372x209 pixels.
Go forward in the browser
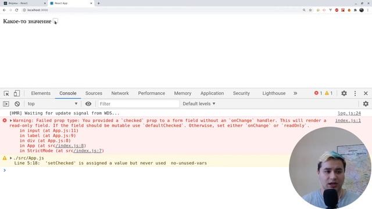[x=10, y=10]
